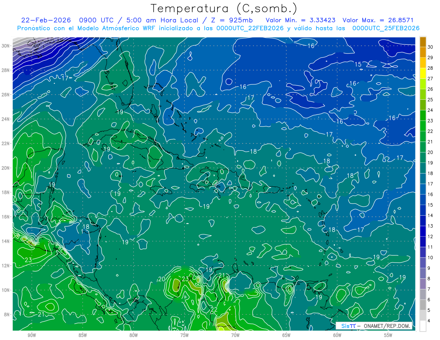
Task: Click colorbar scale label "13"
Action: pos(430,226)
